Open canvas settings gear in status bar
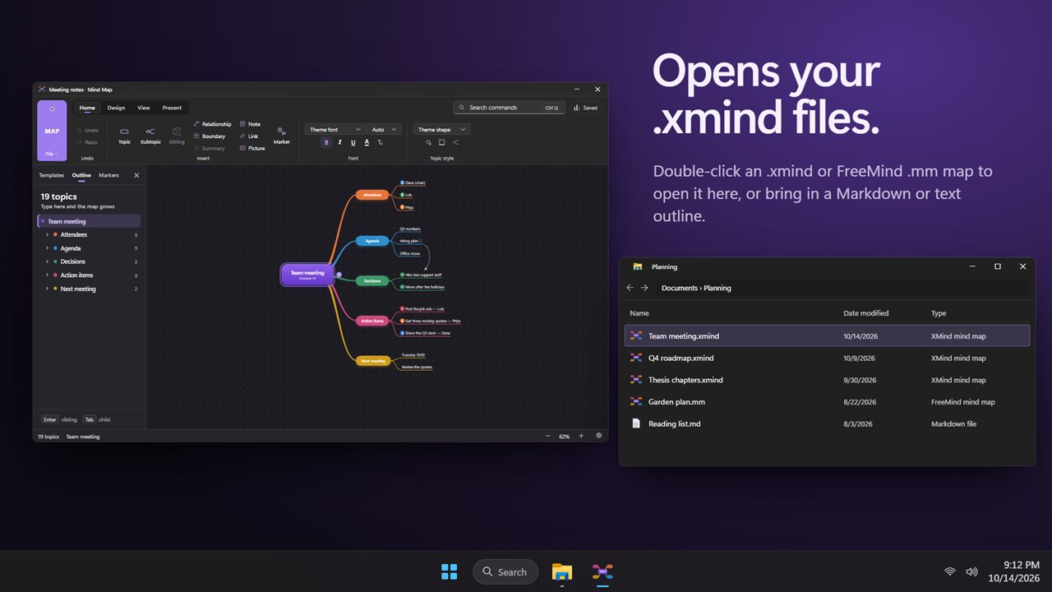Viewport: 1052px width, 592px height. [598, 436]
